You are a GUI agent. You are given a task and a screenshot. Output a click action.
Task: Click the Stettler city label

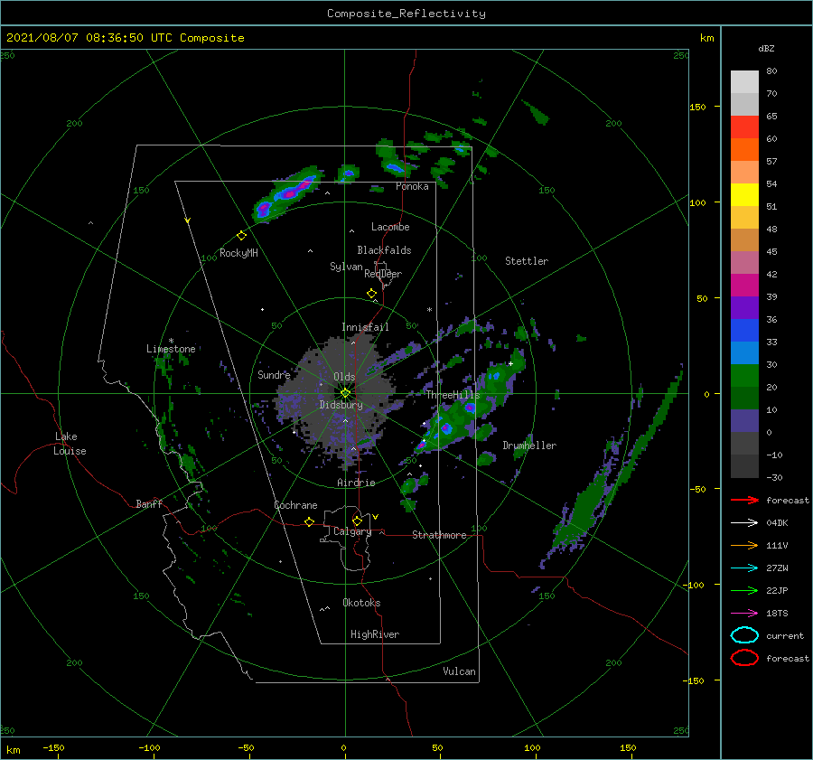point(527,261)
